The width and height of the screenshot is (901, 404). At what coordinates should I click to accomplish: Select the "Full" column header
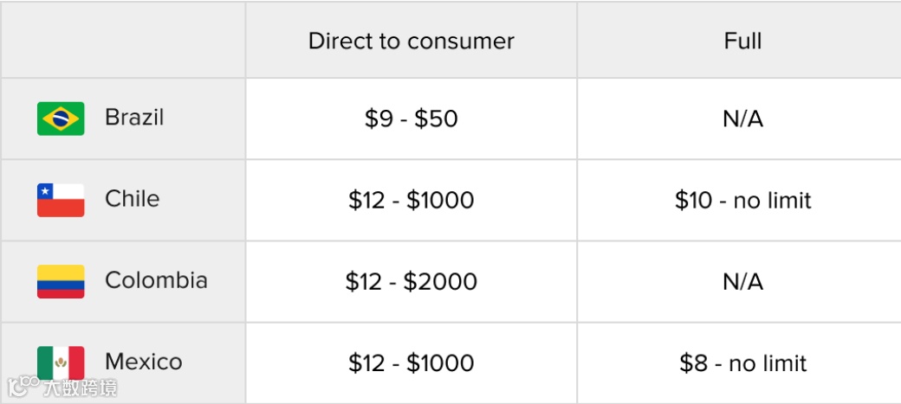[x=742, y=41]
